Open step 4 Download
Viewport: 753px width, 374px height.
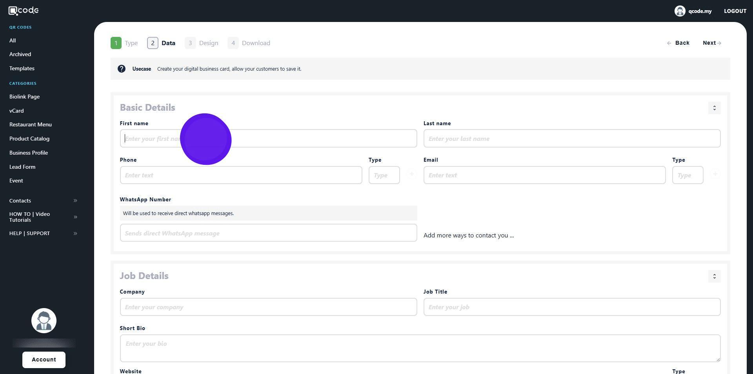click(249, 43)
